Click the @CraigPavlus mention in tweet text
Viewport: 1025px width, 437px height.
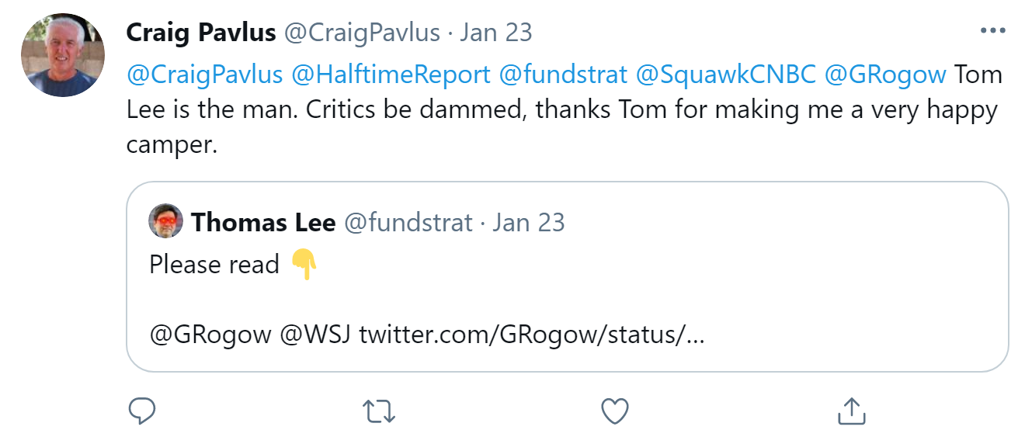(204, 75)
